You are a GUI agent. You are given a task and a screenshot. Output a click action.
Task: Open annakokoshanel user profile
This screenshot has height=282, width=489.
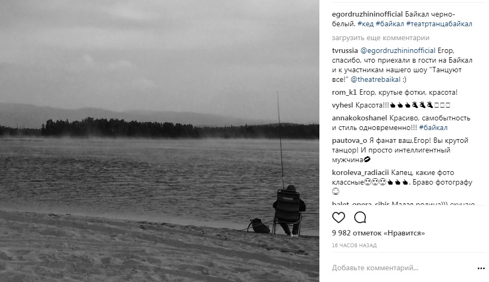360,118
